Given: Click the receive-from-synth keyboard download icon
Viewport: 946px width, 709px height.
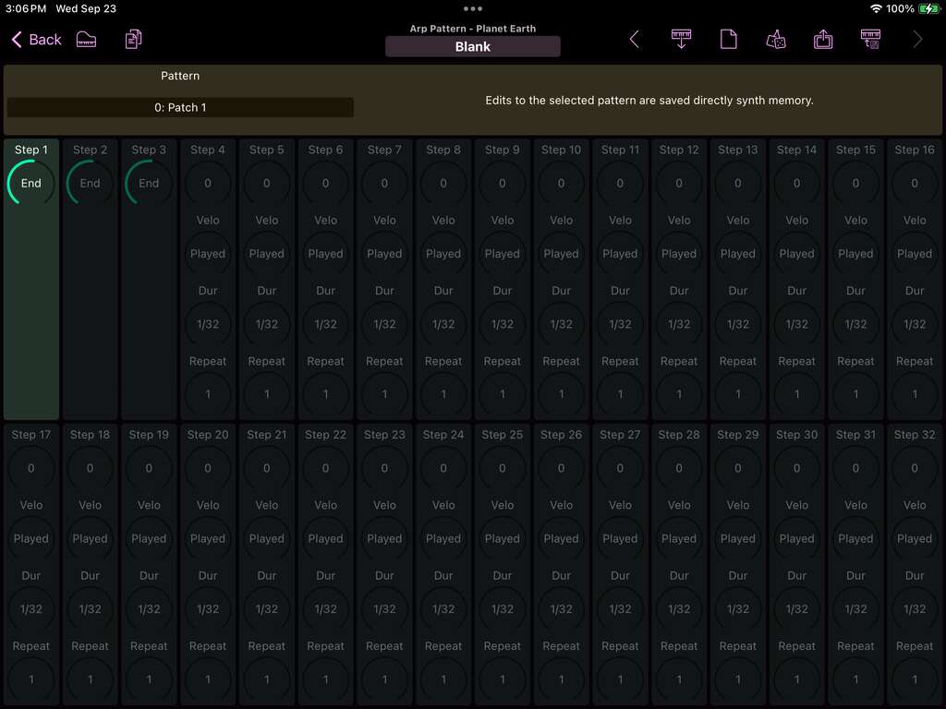Looking at the screenshot, I should click(681, 40).
